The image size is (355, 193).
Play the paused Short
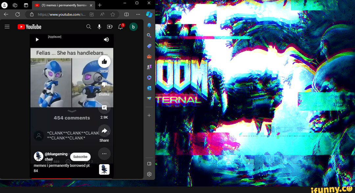[37, 40]
